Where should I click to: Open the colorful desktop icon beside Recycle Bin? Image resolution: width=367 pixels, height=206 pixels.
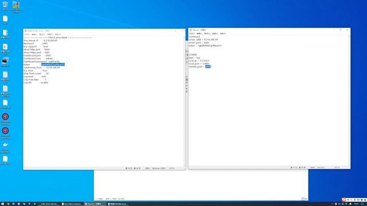pyautogui.click(x=15, y=6)
